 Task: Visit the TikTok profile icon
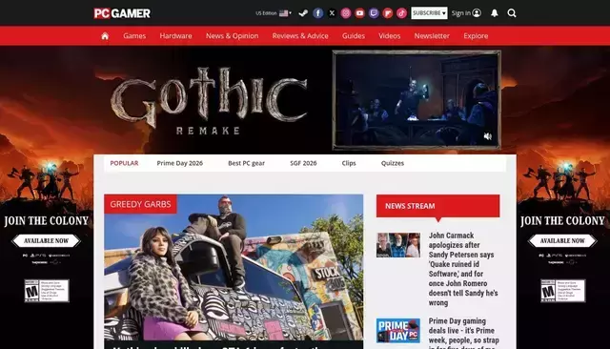click(402, 13)
